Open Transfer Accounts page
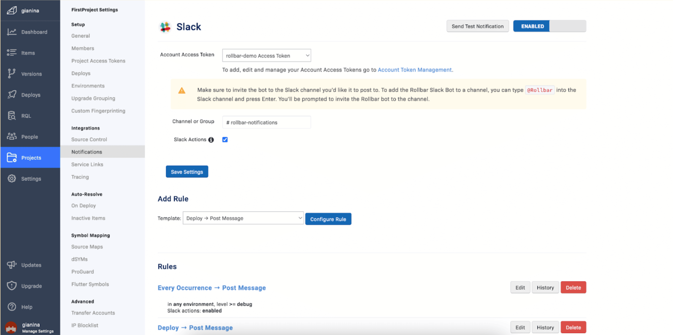673x335 pixels. (x=93, y=313)
